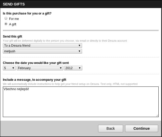Click the "Všechno nejlepší!" message text
Viewport: 162px width, 137px height.
[x=16, y=89]
